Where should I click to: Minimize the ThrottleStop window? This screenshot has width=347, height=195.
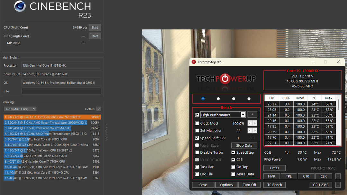pos(313,62)
